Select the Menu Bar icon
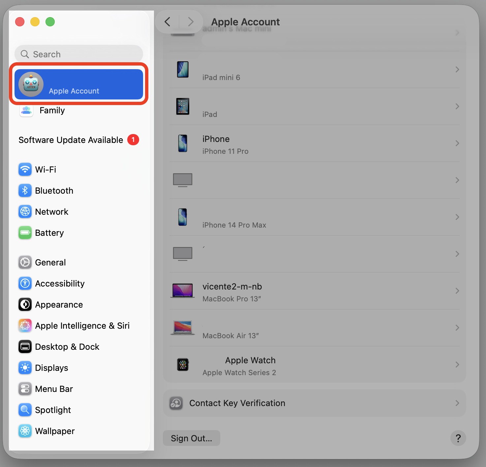Screen dimensions: 486x467 pyautogui.click(x=25, y=389)
